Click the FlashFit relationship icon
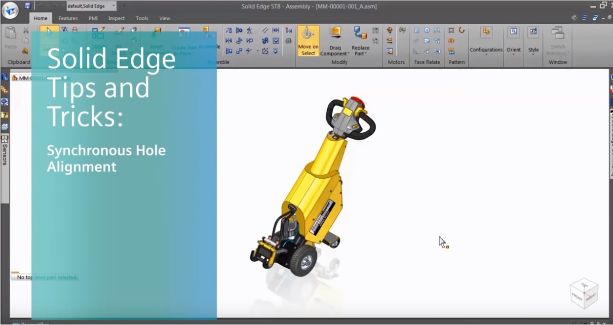This screenshot has width=613, height=325. click(229, 30)
